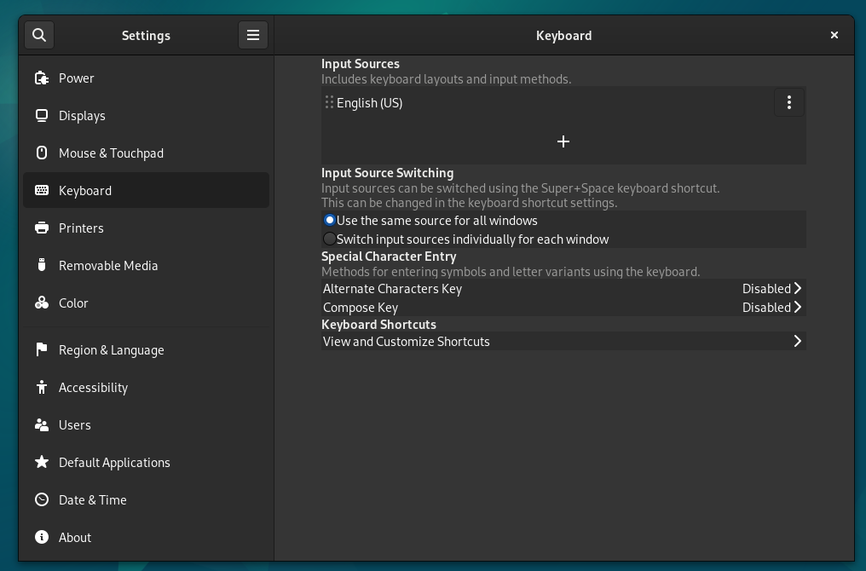Image resolution: width=866 pixels, height=571 pixels.
Task: Click the Printers icon in sidebar
Action: [x=42, y=228]
